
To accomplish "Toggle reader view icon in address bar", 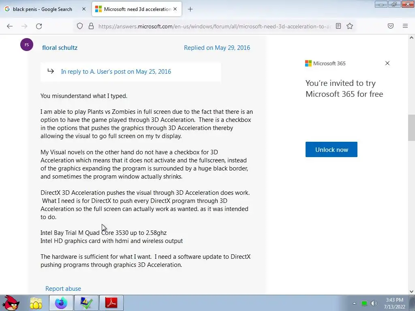I will [338, 26].
